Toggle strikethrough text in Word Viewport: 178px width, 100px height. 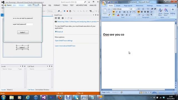[x=124, y=12]
